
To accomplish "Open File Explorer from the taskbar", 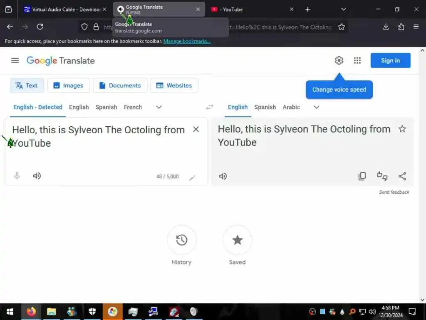I will (51, 312).
